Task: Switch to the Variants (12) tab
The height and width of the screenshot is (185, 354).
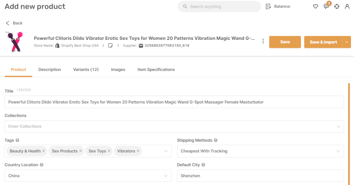Action: pos(86,69)
